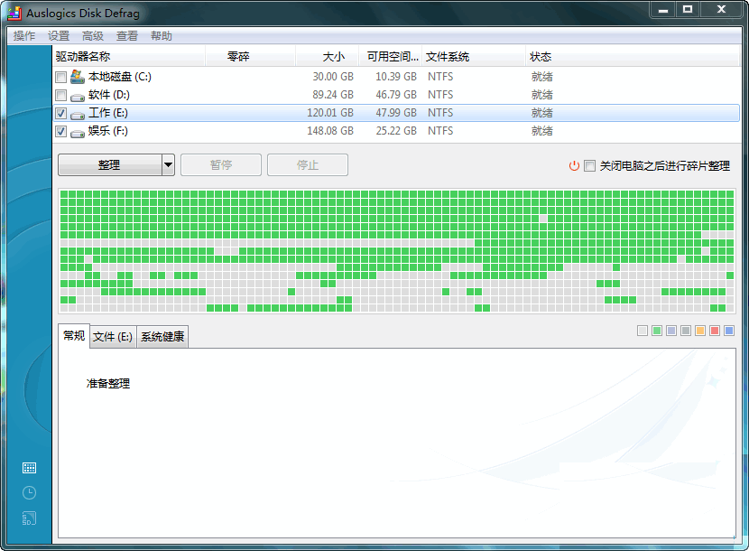Click the light gray legend swatch

(x=643, y=331)
